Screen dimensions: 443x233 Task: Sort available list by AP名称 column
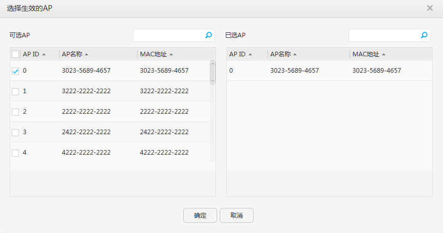(x=75, y=54)
